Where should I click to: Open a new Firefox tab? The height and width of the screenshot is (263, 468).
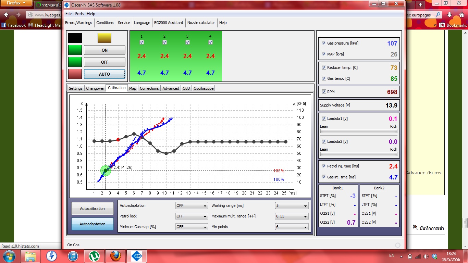(420, 5)
